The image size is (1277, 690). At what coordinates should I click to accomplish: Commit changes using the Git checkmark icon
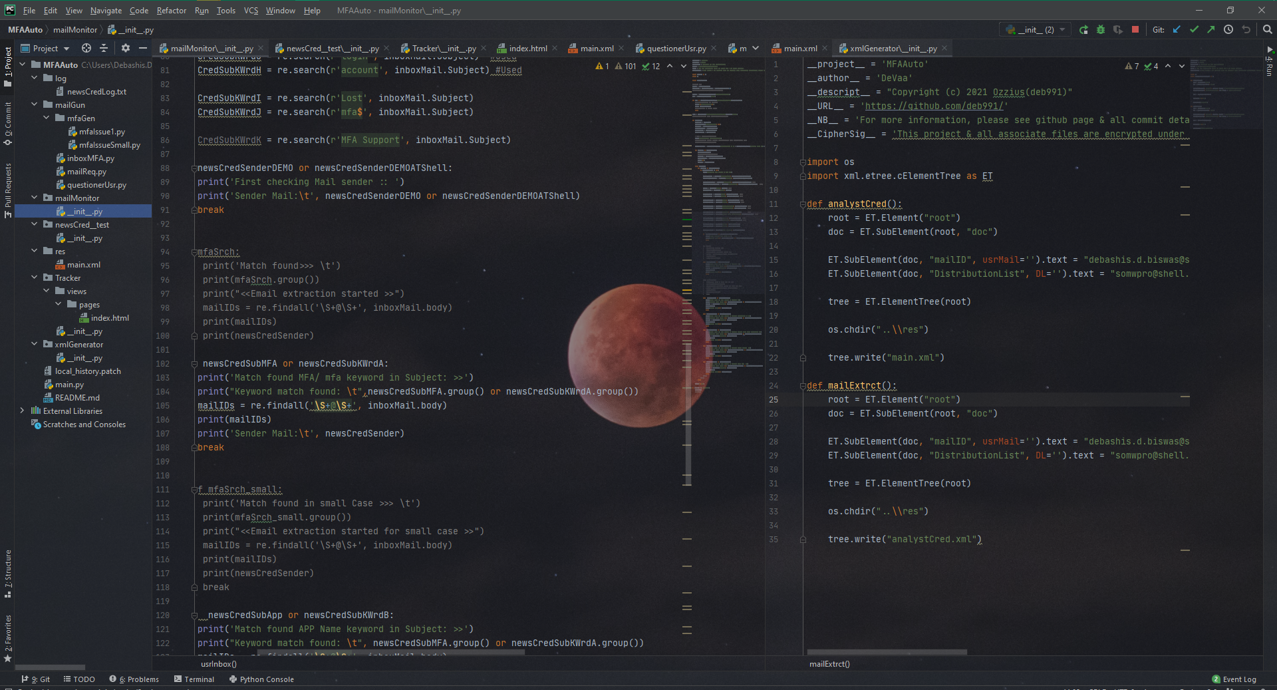[1194, 30]
